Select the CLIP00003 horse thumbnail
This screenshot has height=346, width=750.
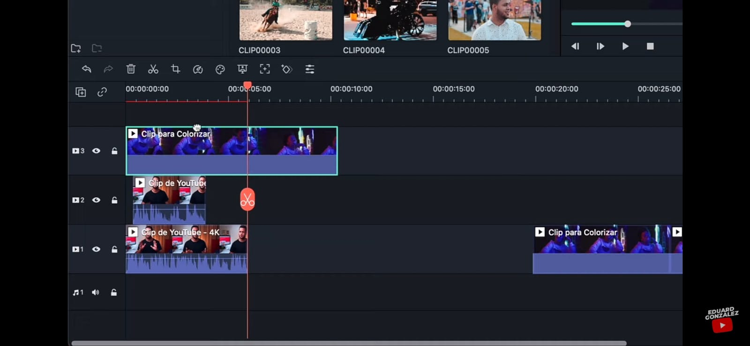tap(286, 20)
